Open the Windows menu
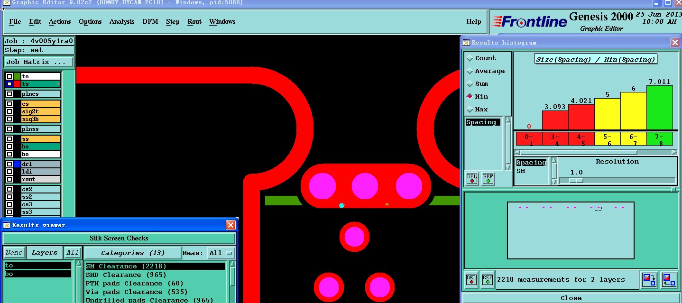 coord(222,22)
